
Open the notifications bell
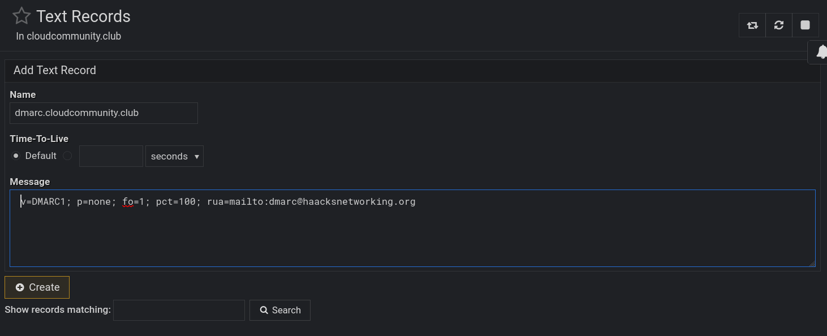click(821, 53)
